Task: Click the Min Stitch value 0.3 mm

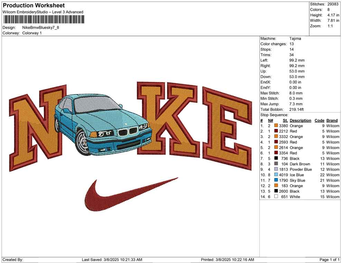Action: click(296, 98)
